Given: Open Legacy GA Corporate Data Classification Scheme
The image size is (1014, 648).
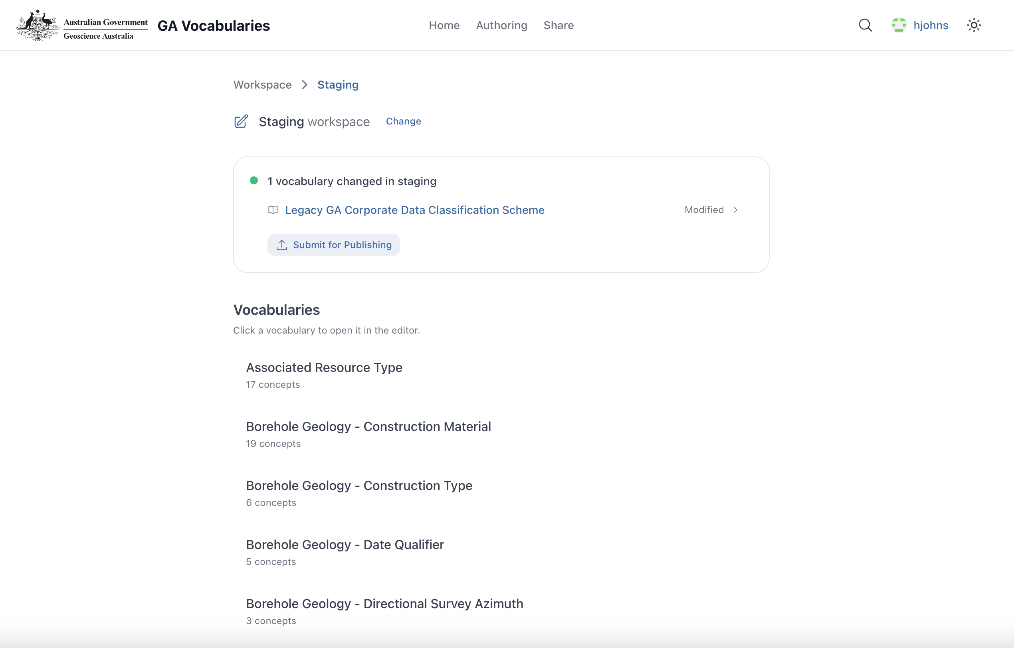Looking at the screenshot, I should pos(414,210).
